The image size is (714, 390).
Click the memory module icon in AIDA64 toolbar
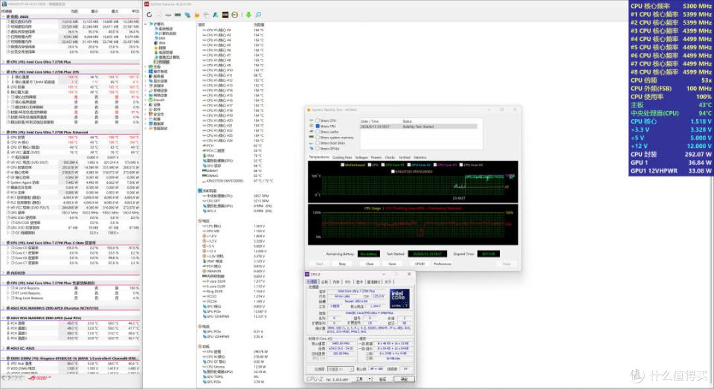click(178, 15)
